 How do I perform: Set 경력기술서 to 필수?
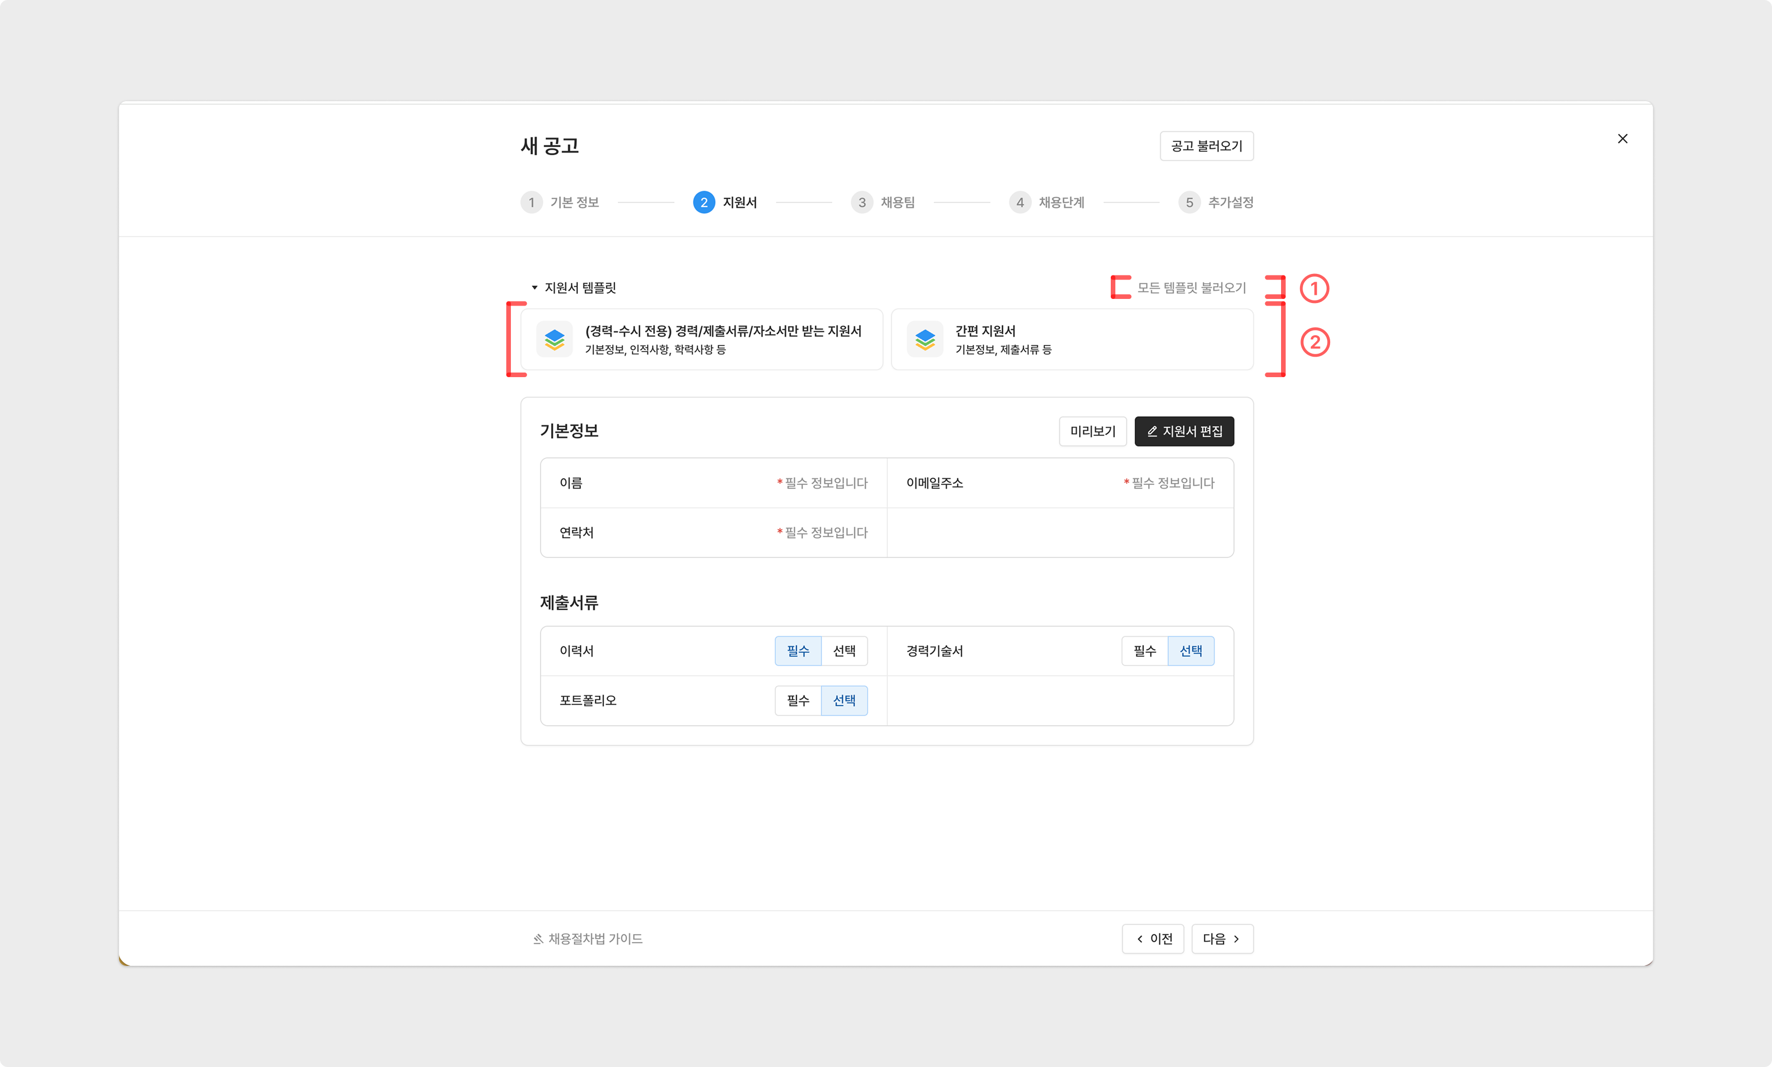click(1144, 651)
